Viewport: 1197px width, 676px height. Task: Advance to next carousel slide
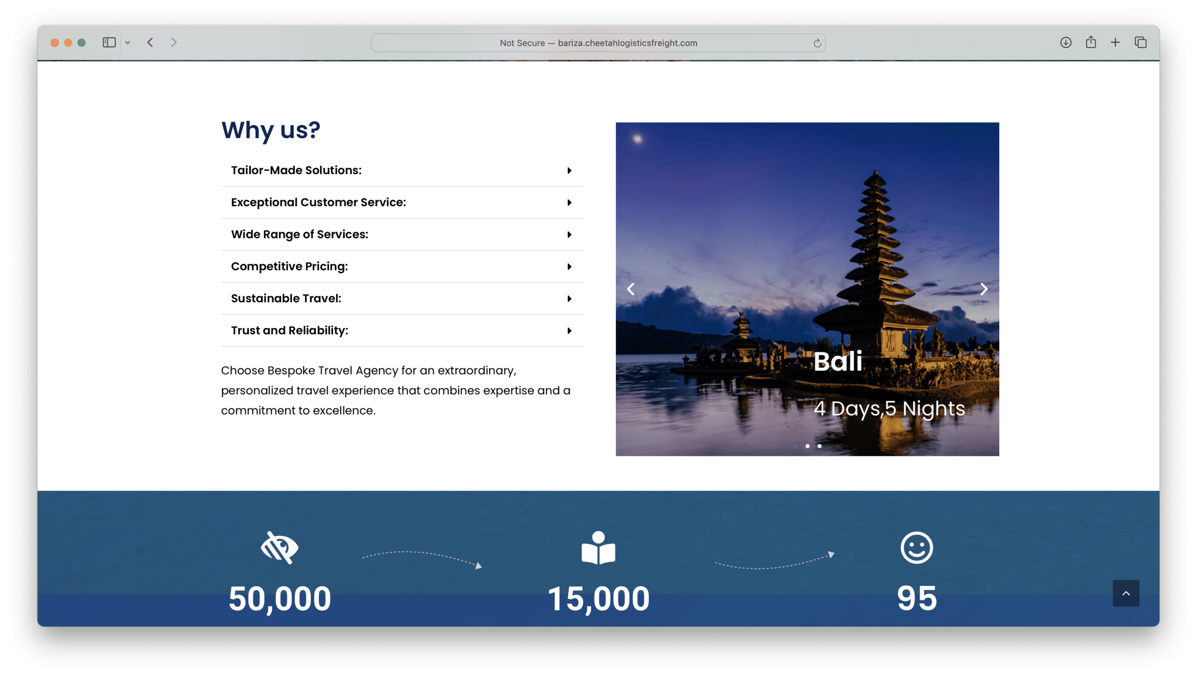(x=984, y=289)
